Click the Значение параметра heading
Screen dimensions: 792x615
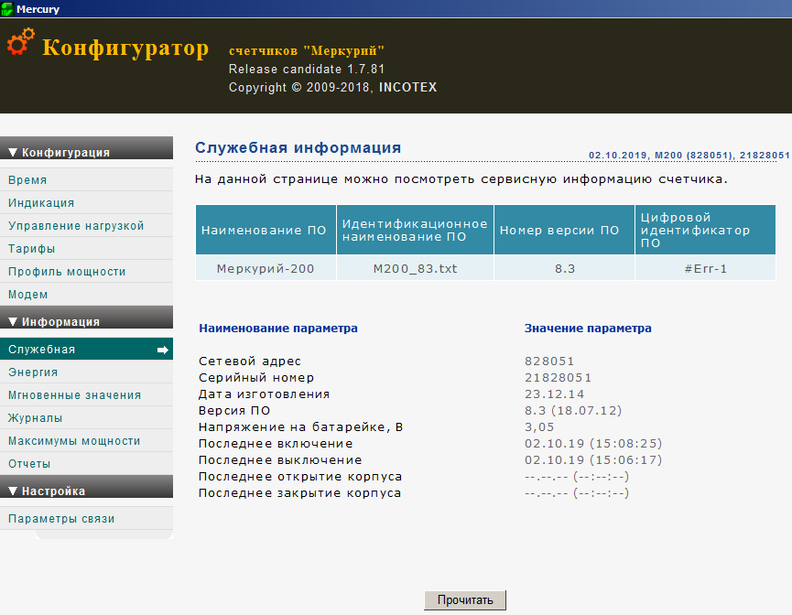click(x=588, y=329)
